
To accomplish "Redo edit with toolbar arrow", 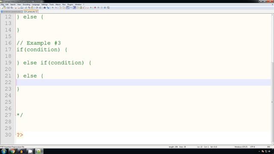I will point(40,8).
